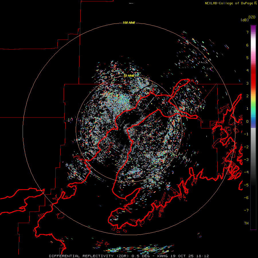Click the 3 tick value on color scale
This screenshot has height=258, width=258.
pyautogui.click(x=247, y=83)
